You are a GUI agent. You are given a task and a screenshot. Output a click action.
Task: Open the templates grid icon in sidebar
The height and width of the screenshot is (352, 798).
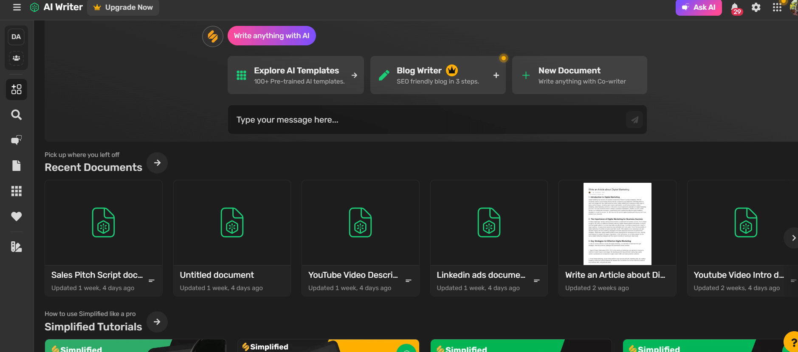(17, 191)
